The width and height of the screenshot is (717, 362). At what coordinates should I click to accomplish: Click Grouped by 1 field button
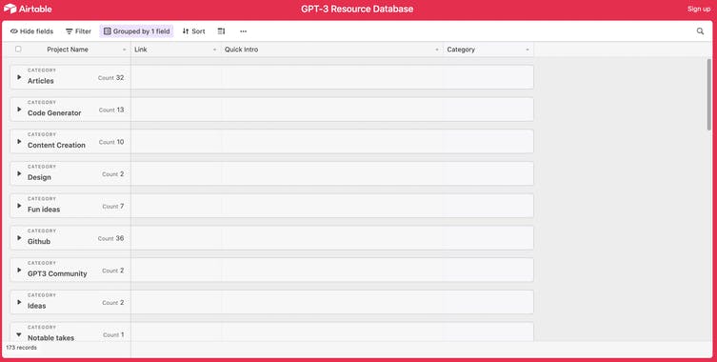point(137,31)
